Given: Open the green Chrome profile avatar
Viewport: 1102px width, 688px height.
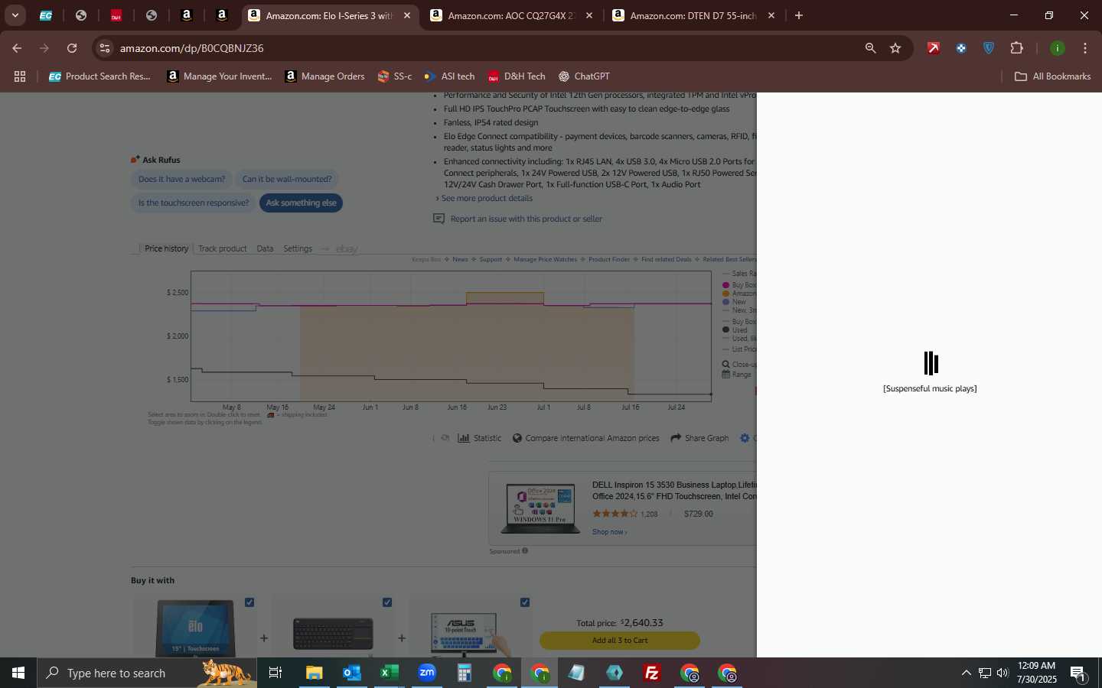Looking at the screenshot, I should coord(1058,48).
